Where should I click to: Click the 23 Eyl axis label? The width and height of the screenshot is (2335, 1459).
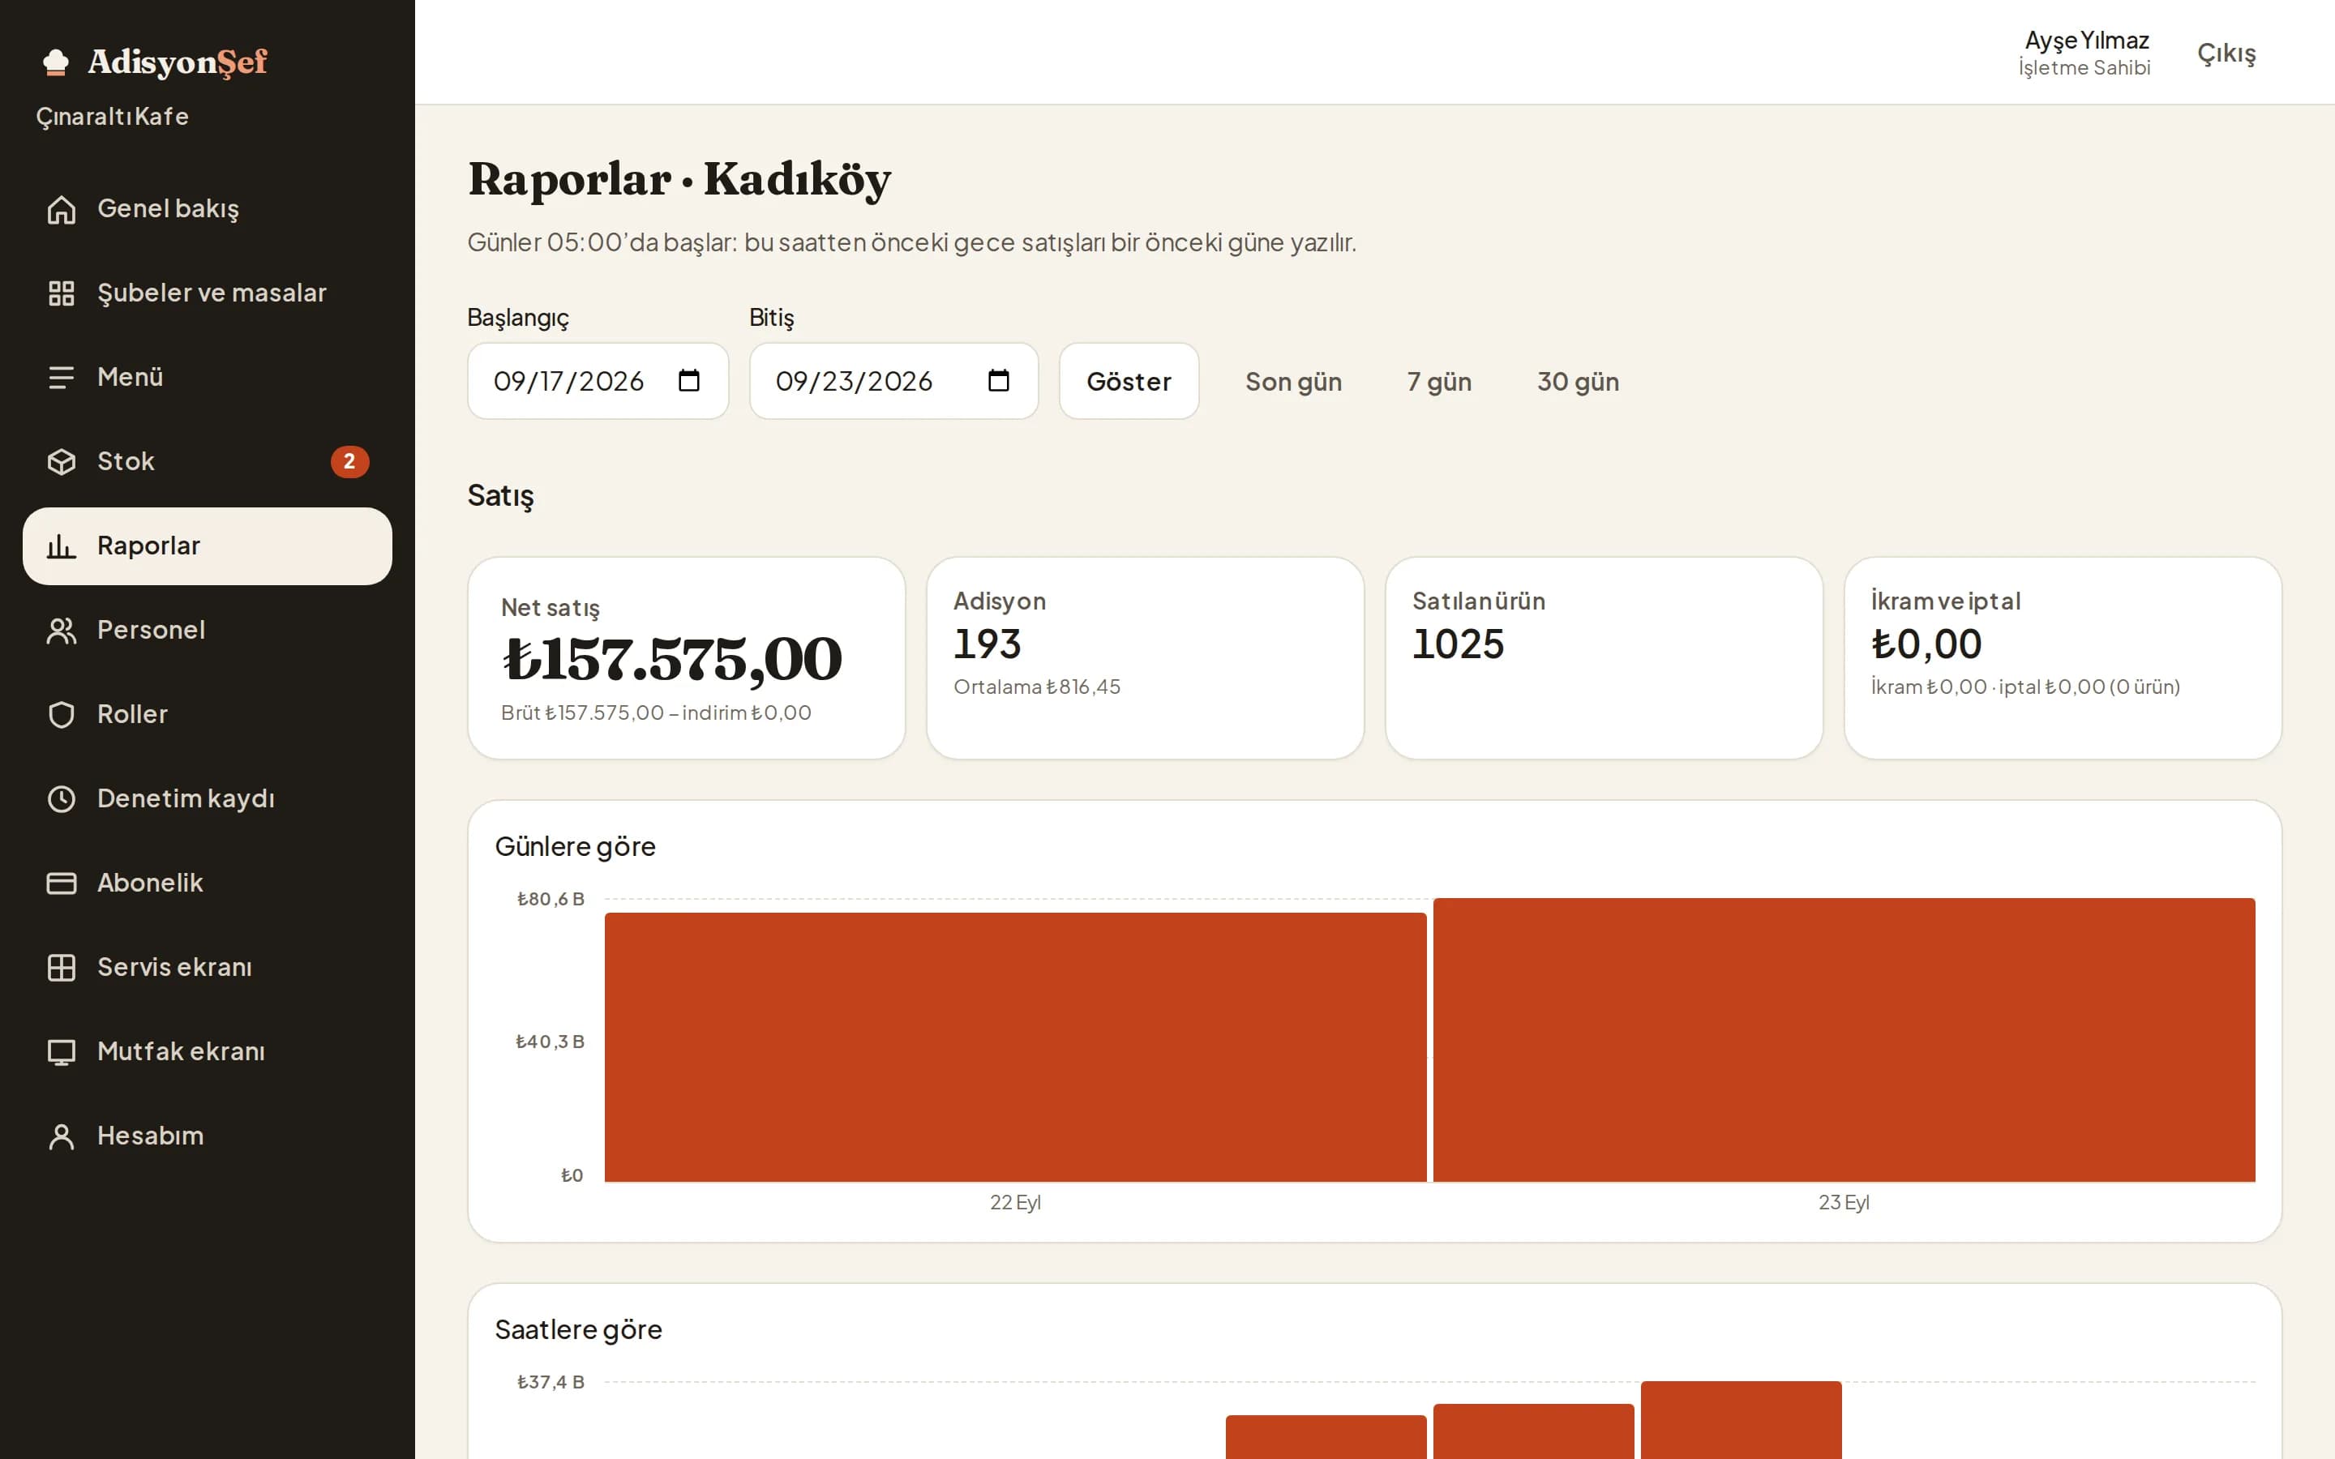pos(1844,1202)
